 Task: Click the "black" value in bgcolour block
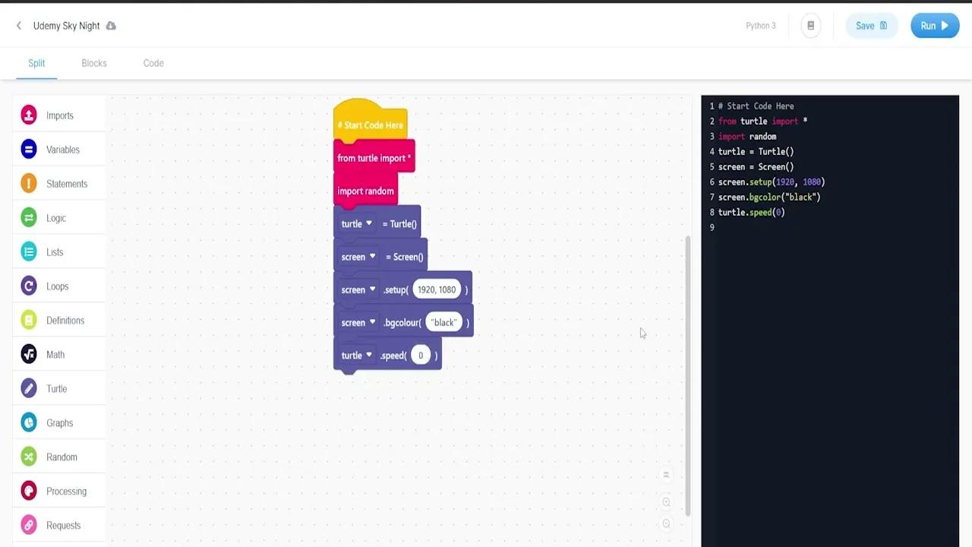(x=443, y=323)
